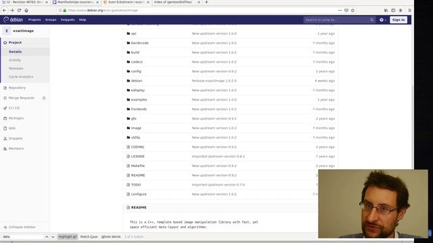The height and width of the screenshot is (243, 433).
Task: Open Firefox hamburger menu
Action: click(409, 10)
